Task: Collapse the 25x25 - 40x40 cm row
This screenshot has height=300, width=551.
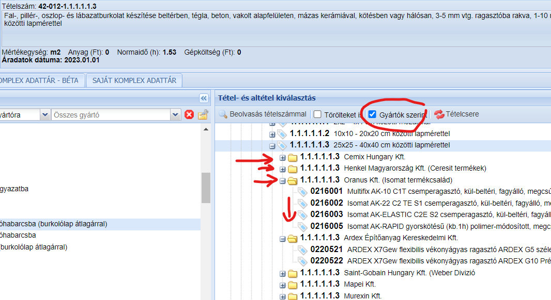Action: [272, 146]
